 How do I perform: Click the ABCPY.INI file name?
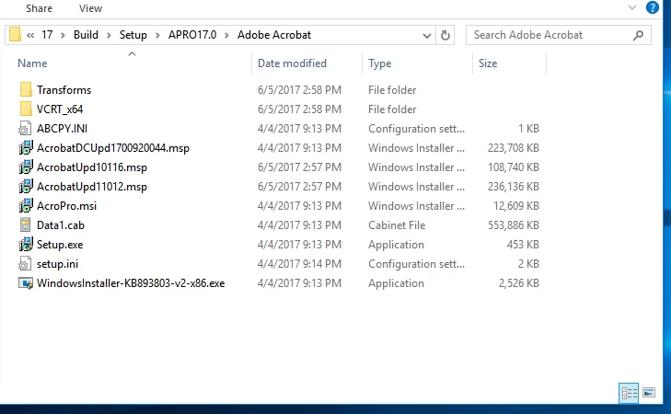click(62, 128)
